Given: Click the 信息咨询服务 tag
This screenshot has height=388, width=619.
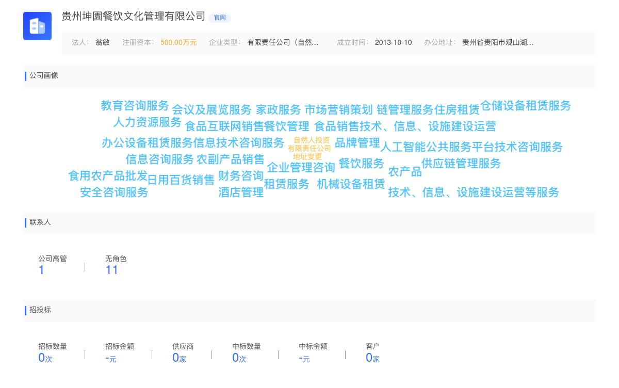Looking at the screenshot, I should click(x=160, y=159).
